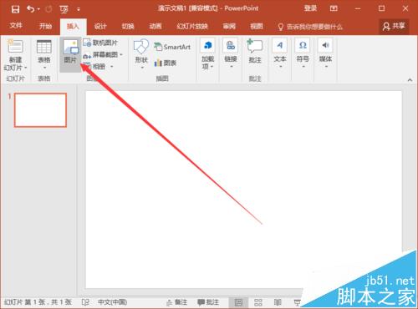This screenshot has height=309, width=418.
Task: Toggle 批注 comments pane in status bar
Action: 208,302
